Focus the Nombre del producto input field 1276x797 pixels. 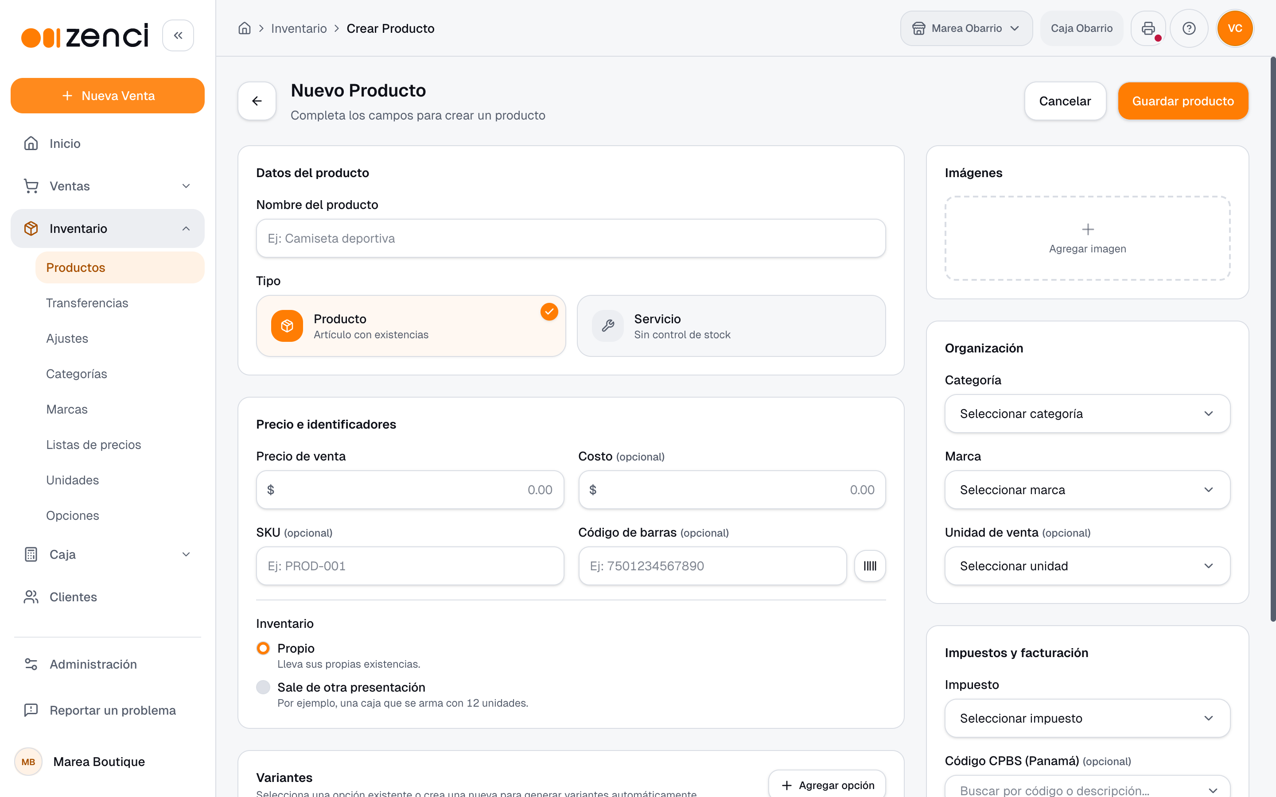571,238
